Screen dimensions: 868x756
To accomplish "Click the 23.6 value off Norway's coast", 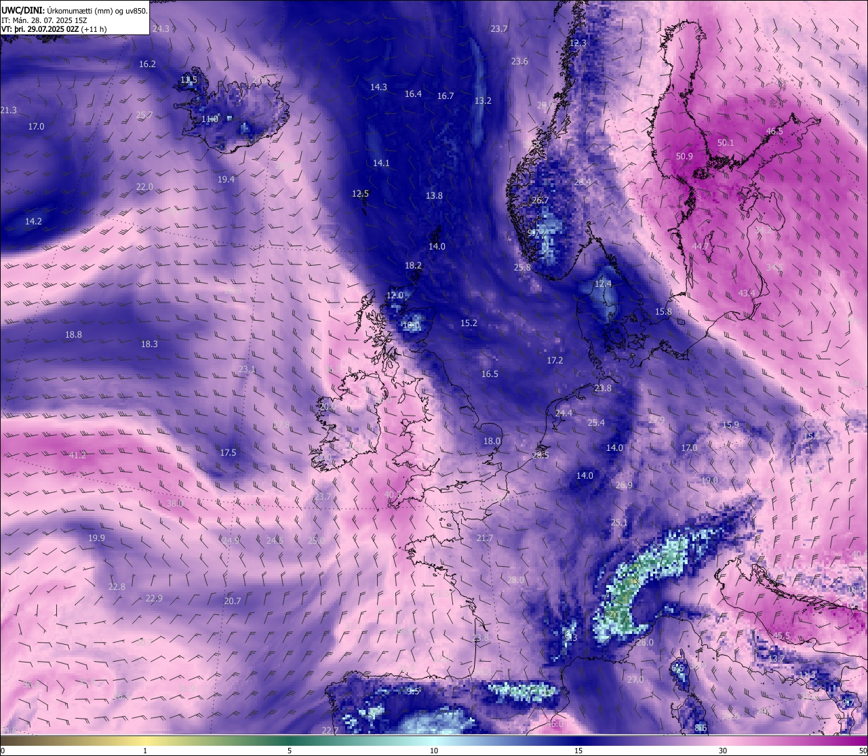I will click(519, 62).
